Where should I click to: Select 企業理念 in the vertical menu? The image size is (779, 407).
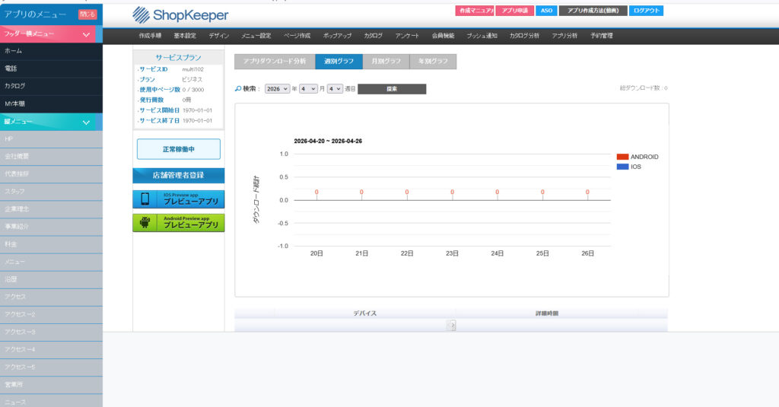51,209
